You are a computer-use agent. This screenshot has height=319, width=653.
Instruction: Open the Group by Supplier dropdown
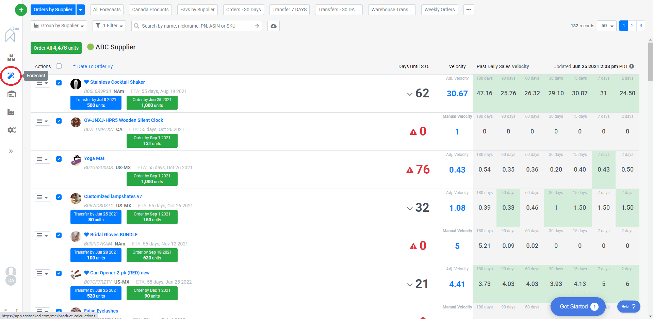coord(59,26)
